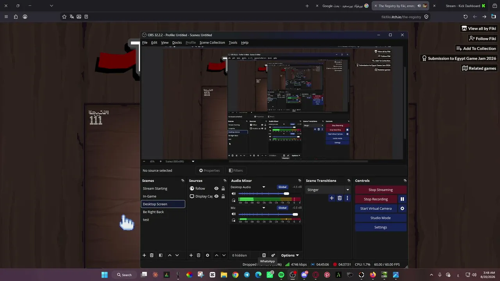This screenshot has width=500, height=281.
Task: Open the Tools menu in OBS
Action: coord(233,43)
